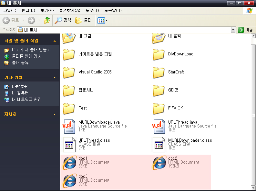Select the 네이트온 받은 파일 folder icon
Screen dimensions: 256x191
click(69, 54)
